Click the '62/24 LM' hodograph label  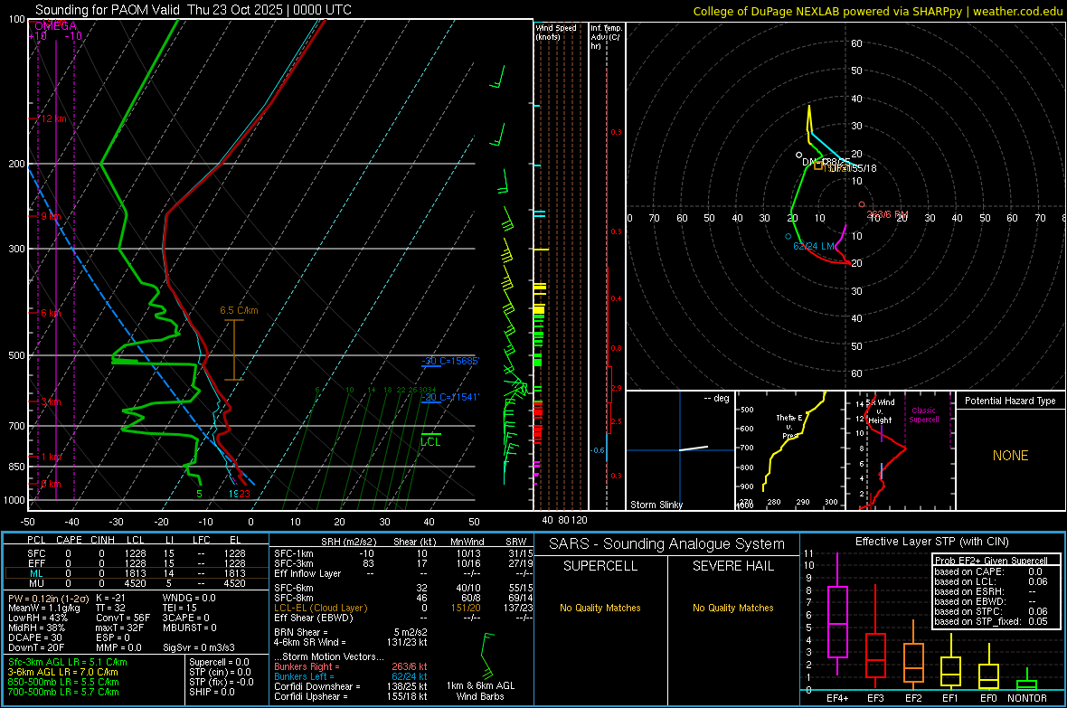coord(814,246)
